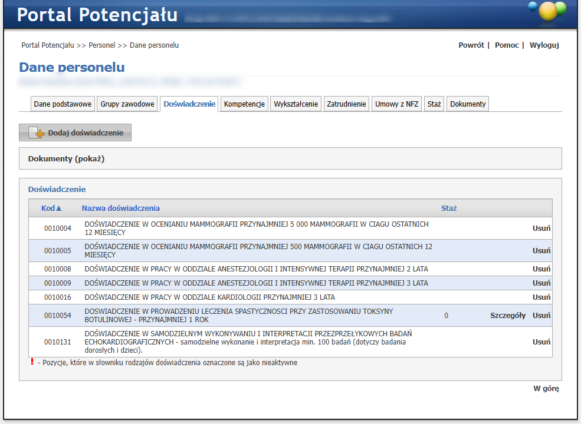Sort by Nazwa doświadczenia column header
Viewport: 581px width, 424px height.
click(x=120, y=208)
